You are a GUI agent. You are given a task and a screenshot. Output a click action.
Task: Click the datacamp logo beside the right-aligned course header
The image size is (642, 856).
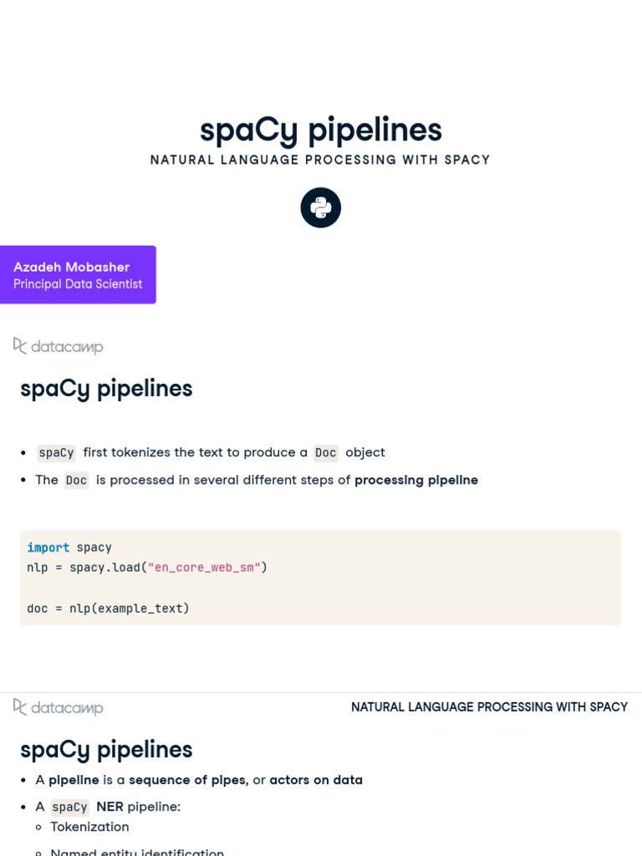click(59, 707)
